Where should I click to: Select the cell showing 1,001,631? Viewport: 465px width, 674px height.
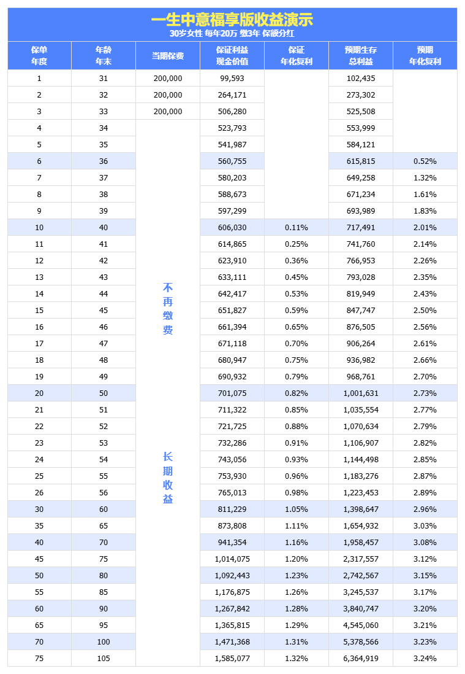(361, 393)
